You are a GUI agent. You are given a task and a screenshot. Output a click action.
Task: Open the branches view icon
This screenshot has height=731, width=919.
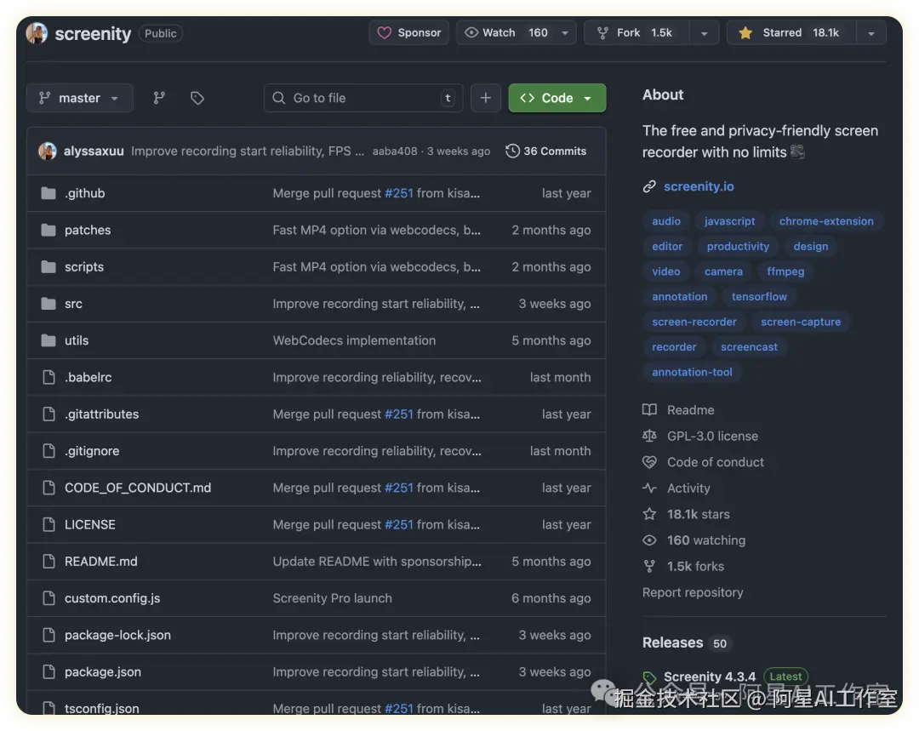(159, 98)
